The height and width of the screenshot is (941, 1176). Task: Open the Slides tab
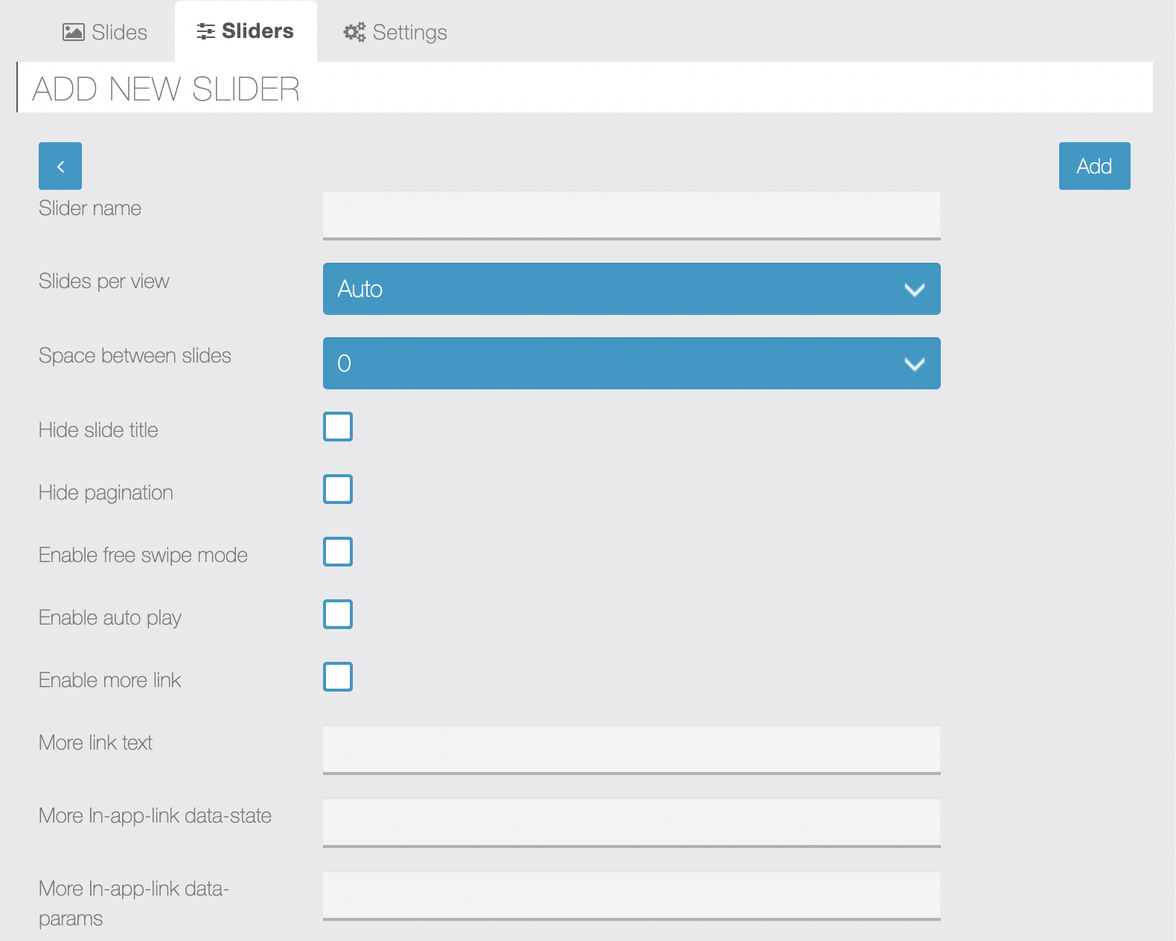[x=105, y=32]
